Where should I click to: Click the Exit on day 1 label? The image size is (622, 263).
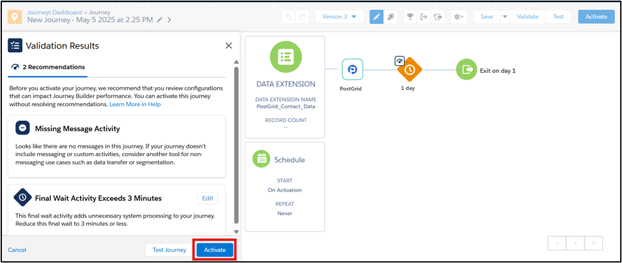tap(498, 71)
